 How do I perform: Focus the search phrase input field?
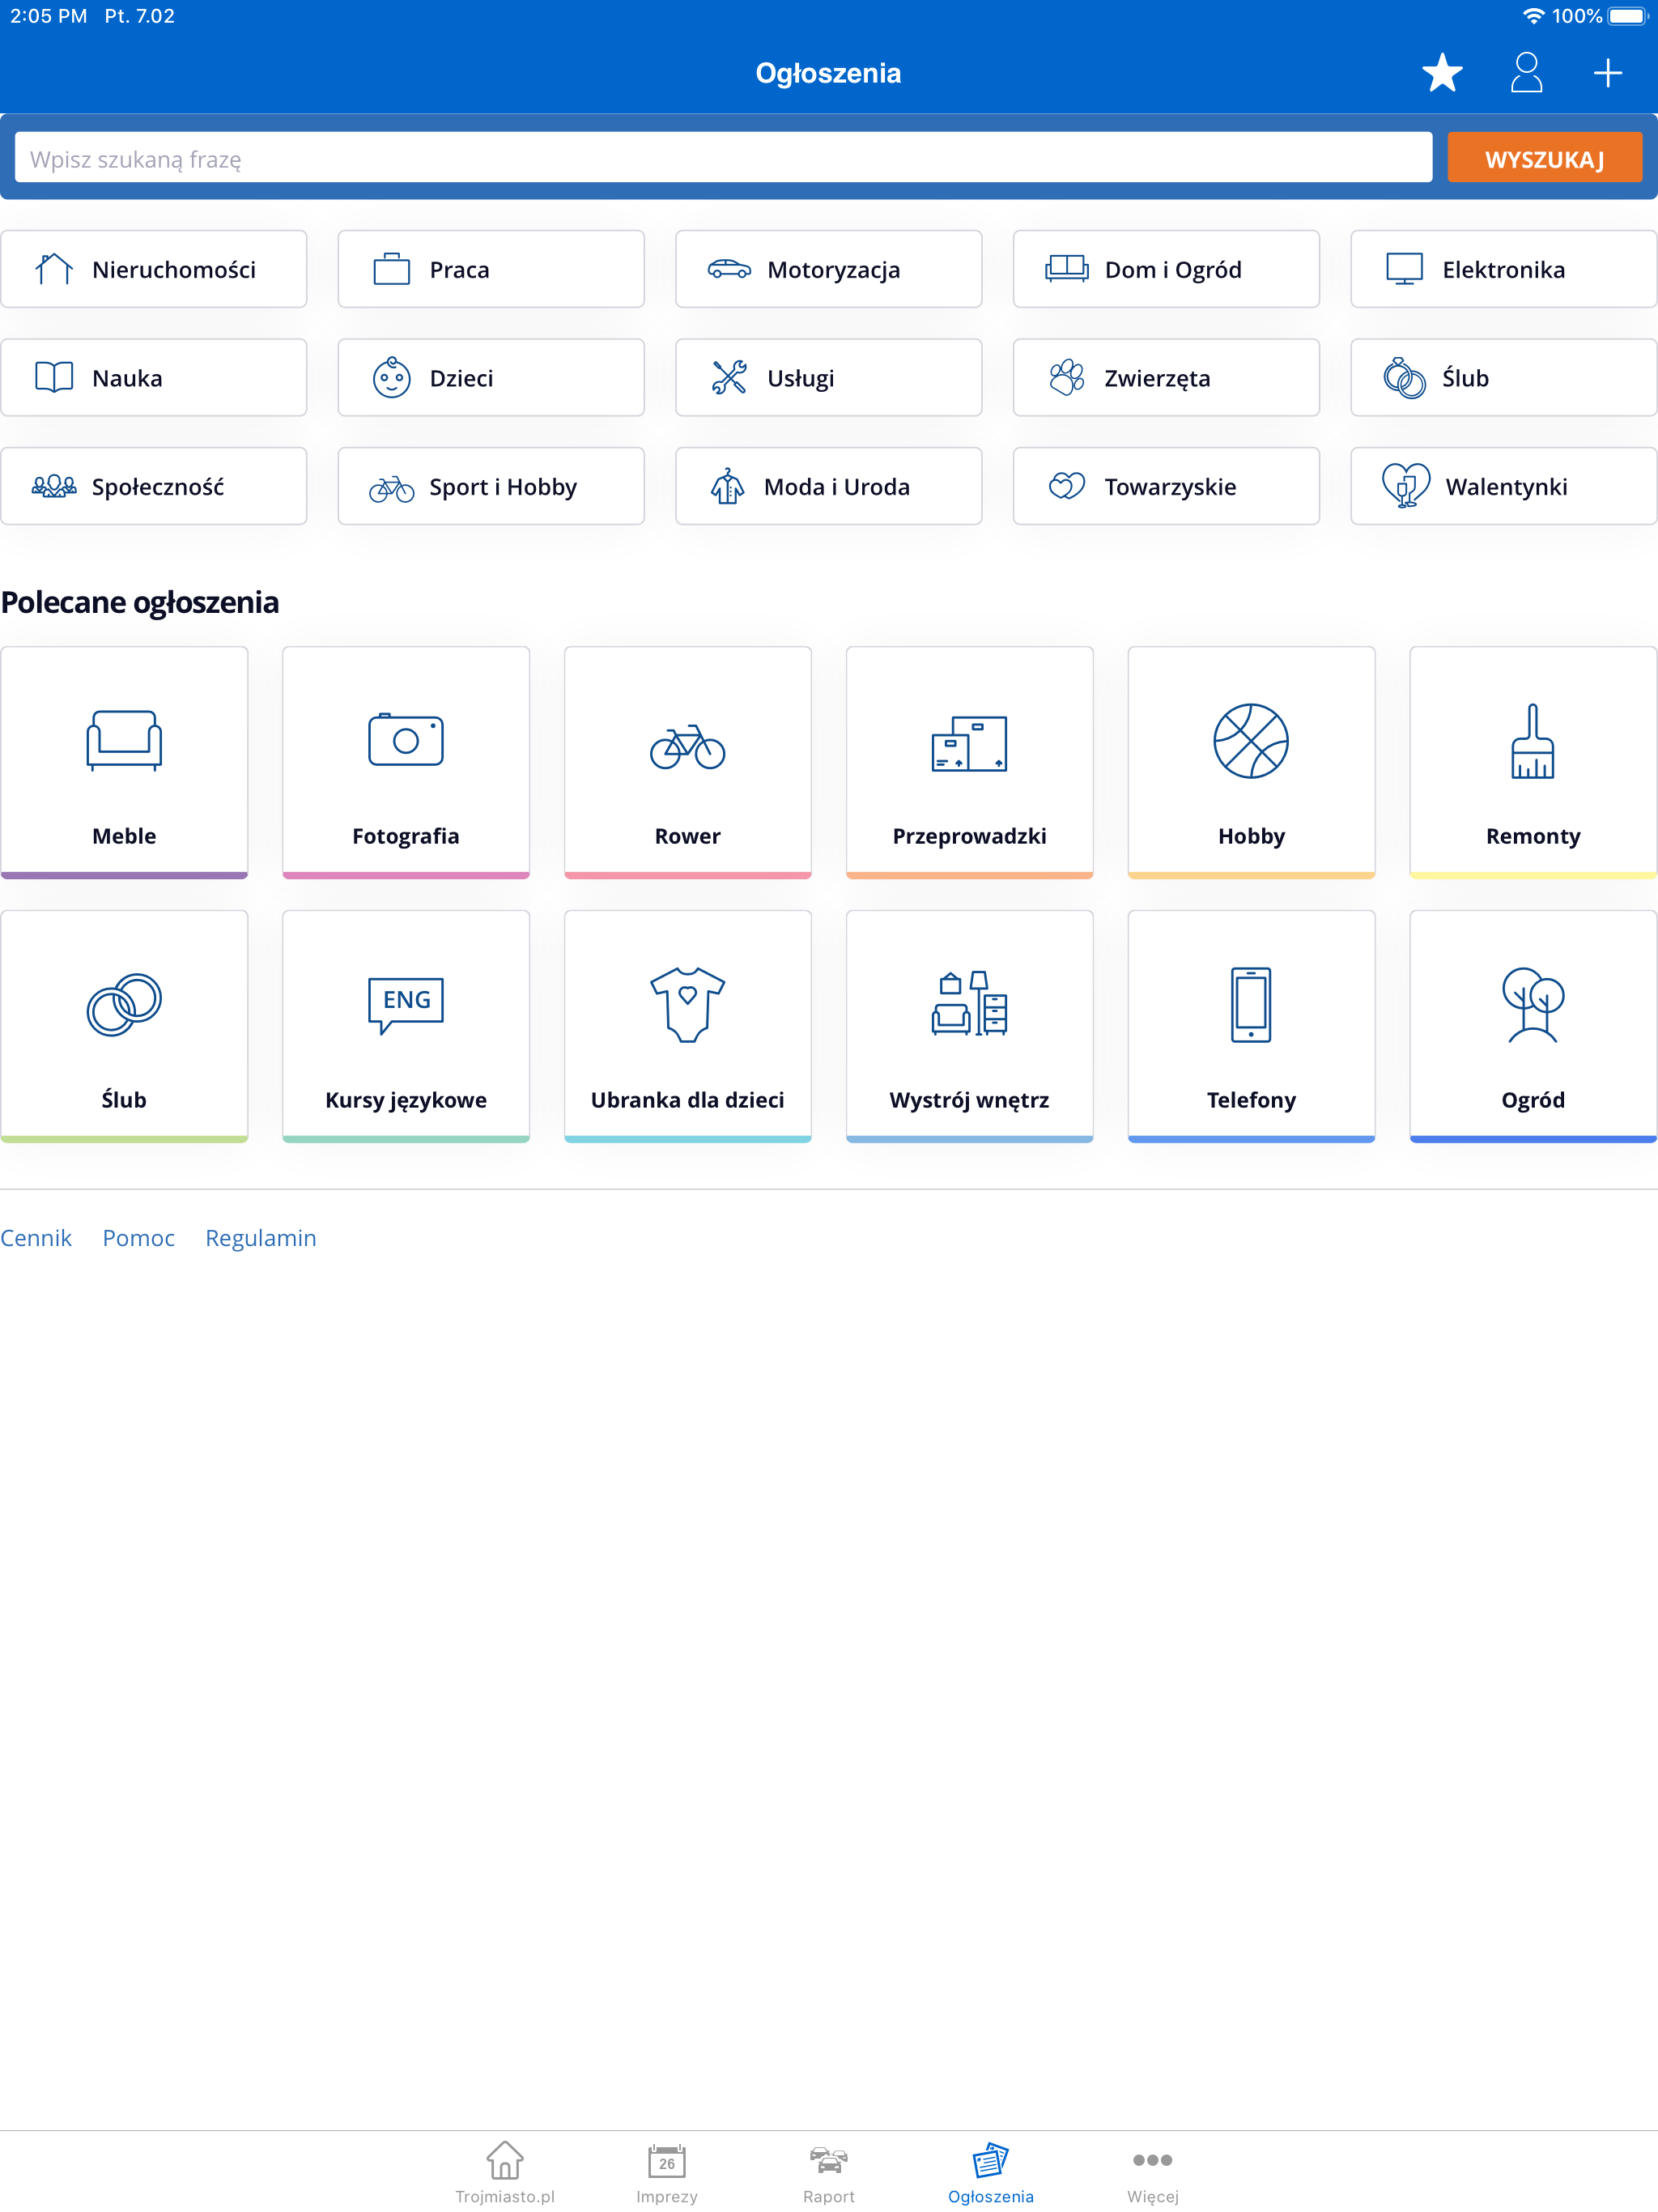[723, 158]
